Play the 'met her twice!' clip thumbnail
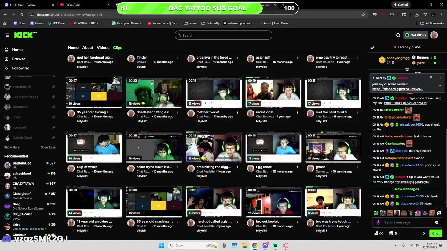The width and height of the screenshot is (447, 251). pos(214,92)
